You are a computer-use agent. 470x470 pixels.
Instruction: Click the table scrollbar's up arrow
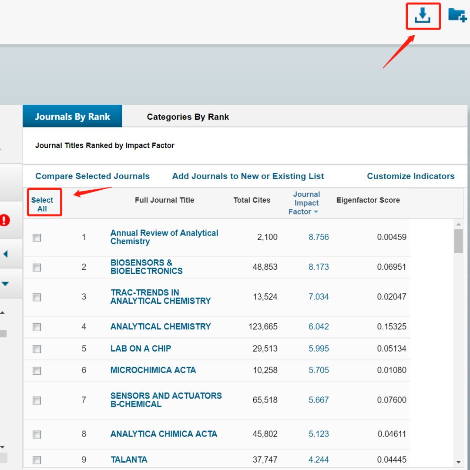tap(458, 225)
